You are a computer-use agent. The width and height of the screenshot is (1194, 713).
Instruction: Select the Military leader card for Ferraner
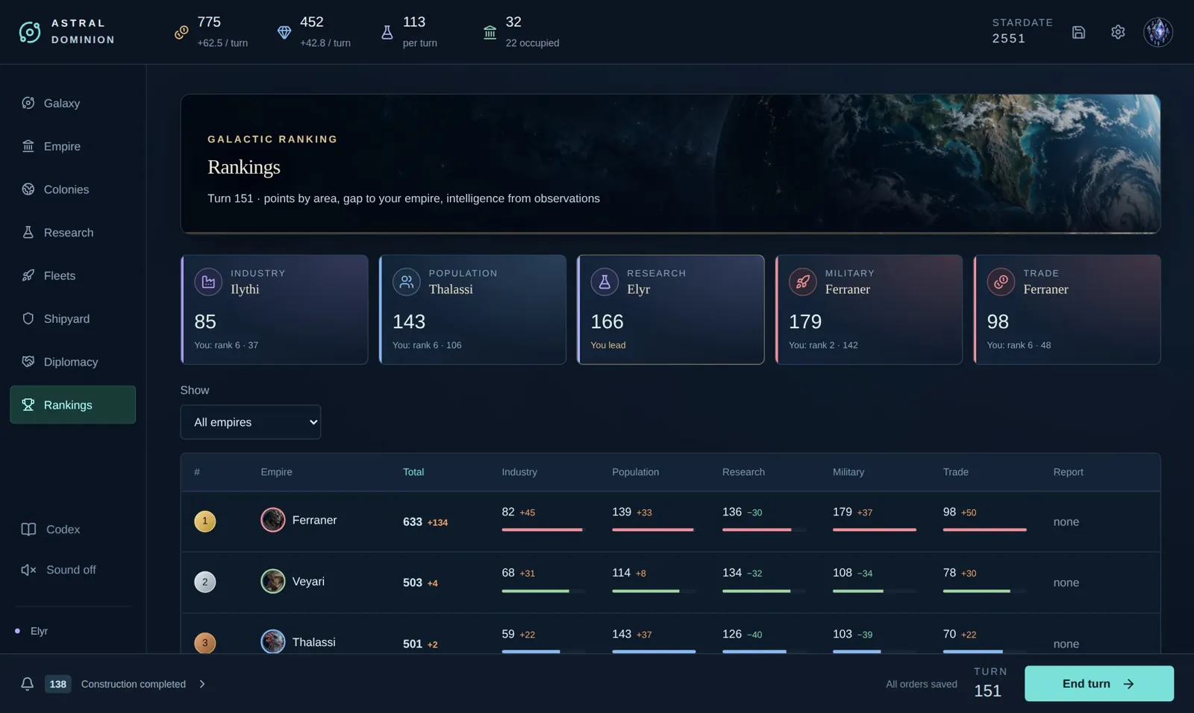[x=869, y=310]
